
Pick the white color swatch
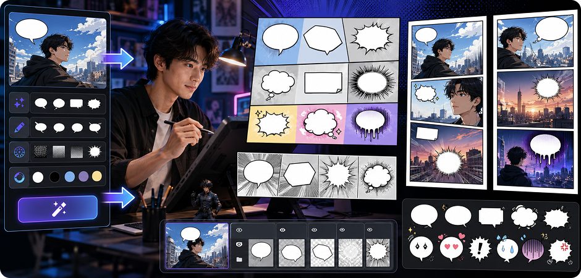(38, 177)
